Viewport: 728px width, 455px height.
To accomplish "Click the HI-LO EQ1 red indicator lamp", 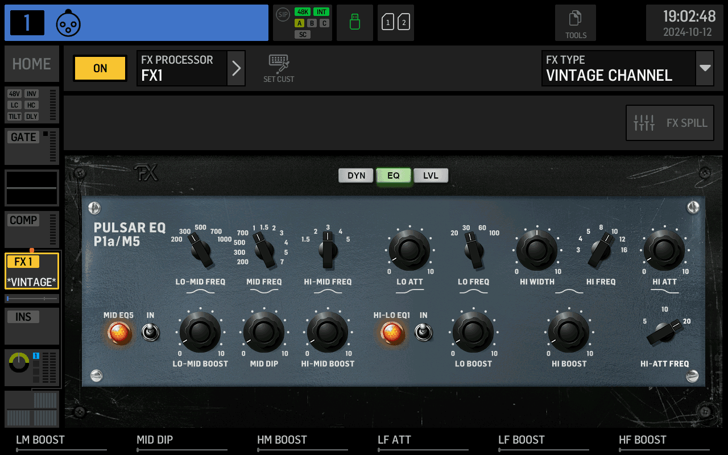I will [392, 333].
